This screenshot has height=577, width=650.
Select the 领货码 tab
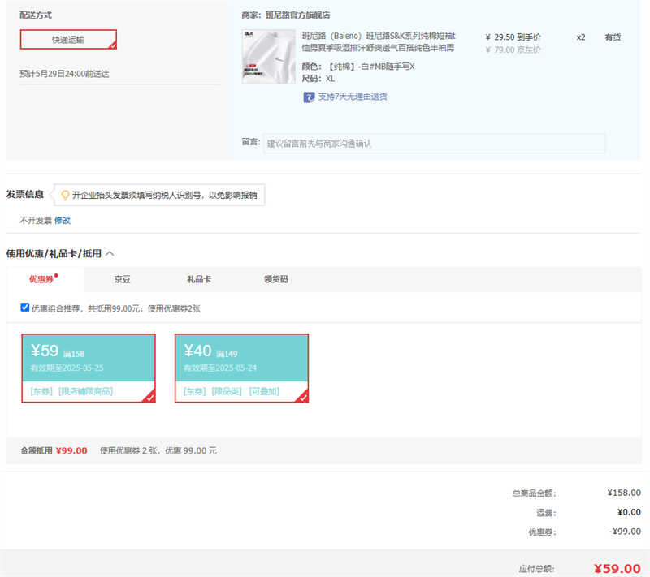pos(276,279)
